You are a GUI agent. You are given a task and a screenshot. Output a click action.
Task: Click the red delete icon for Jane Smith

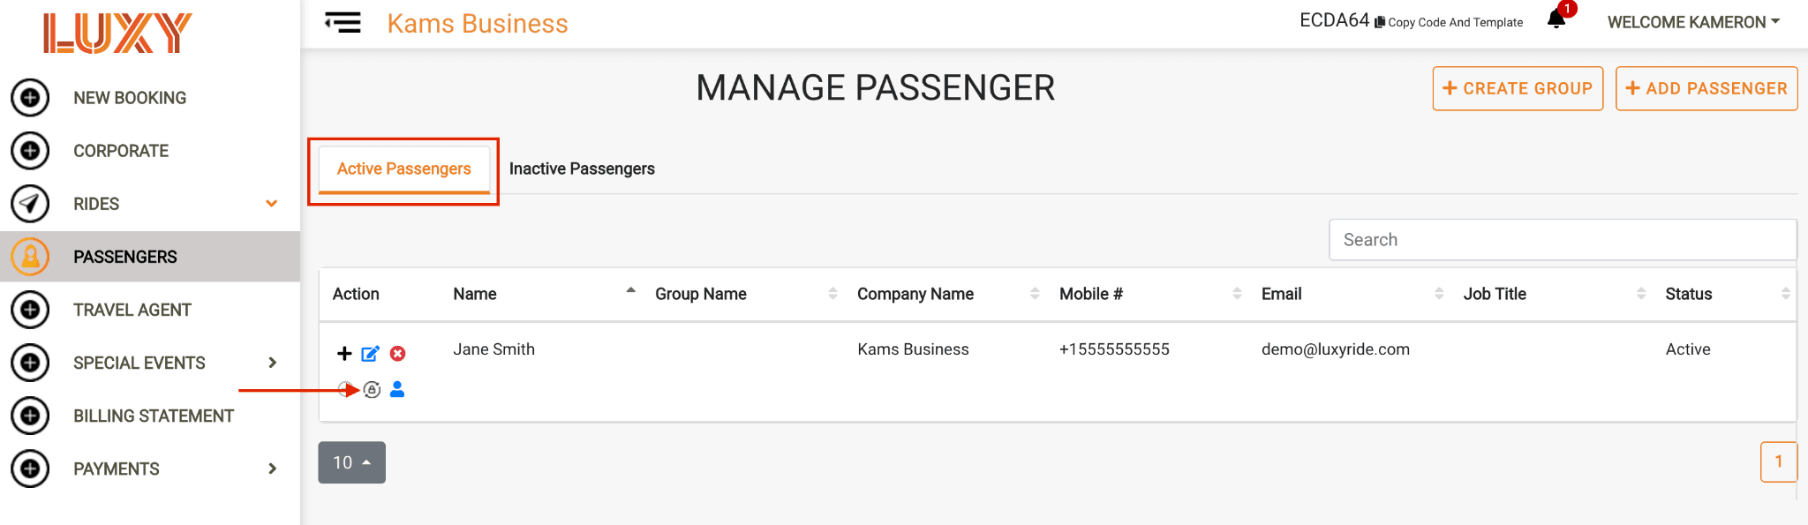click(398, 354)
